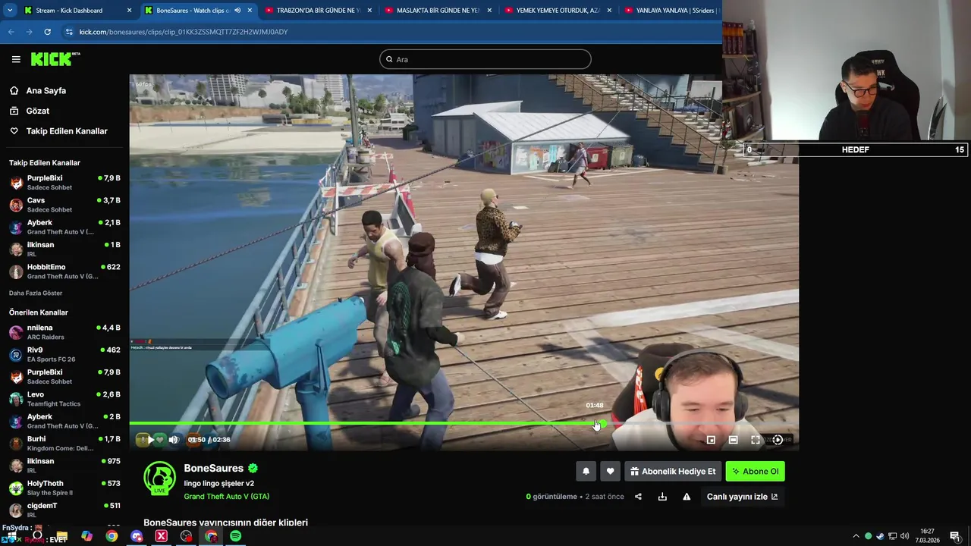
Task: Open the red X app in taskbar
Action: point(162,536)
